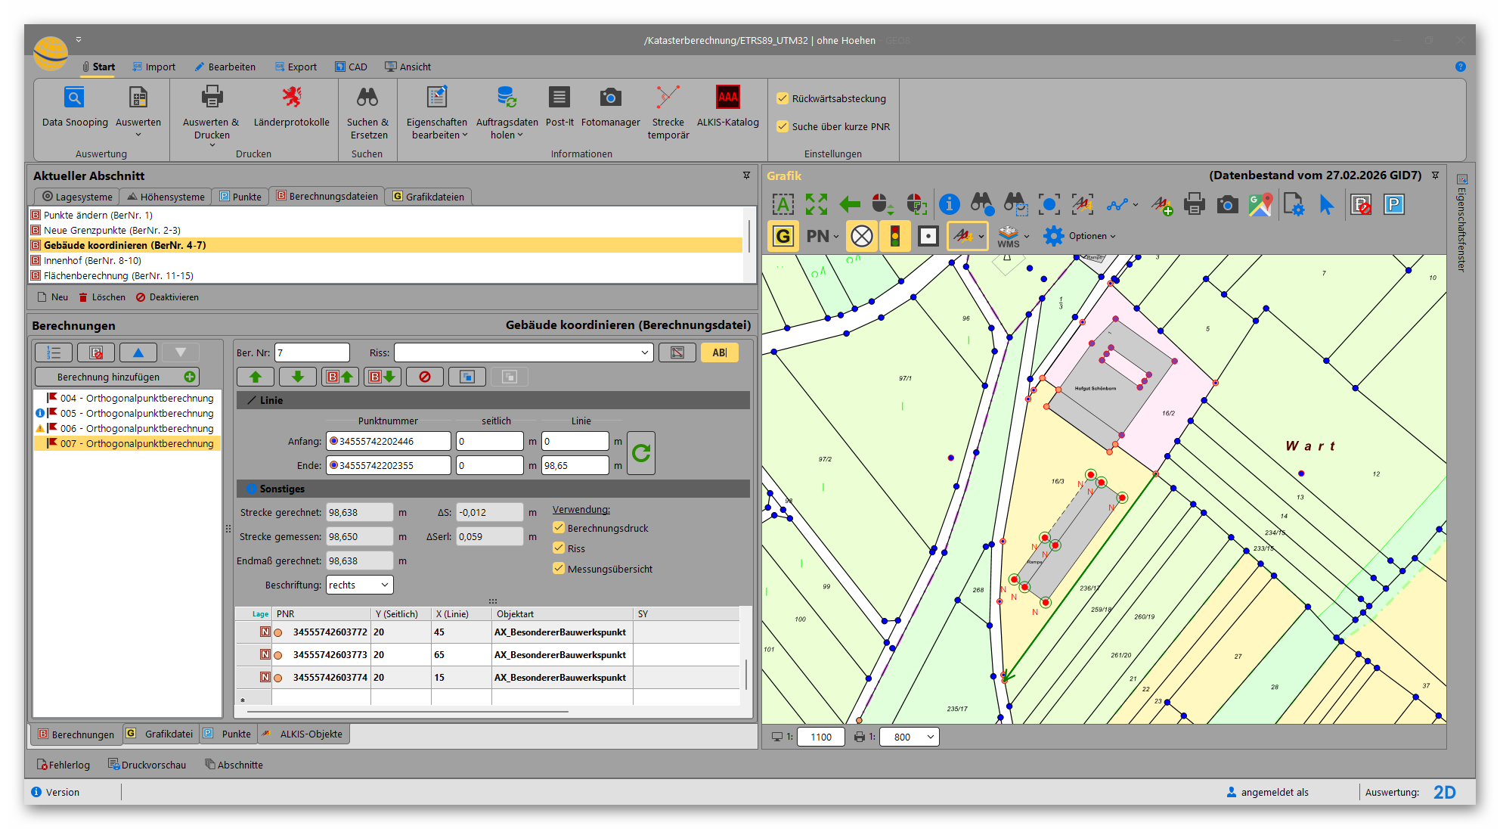Disable the Rückwärtsabsteckung checkbox
The image size is (1500, 829).
click(x=783, y=98)
